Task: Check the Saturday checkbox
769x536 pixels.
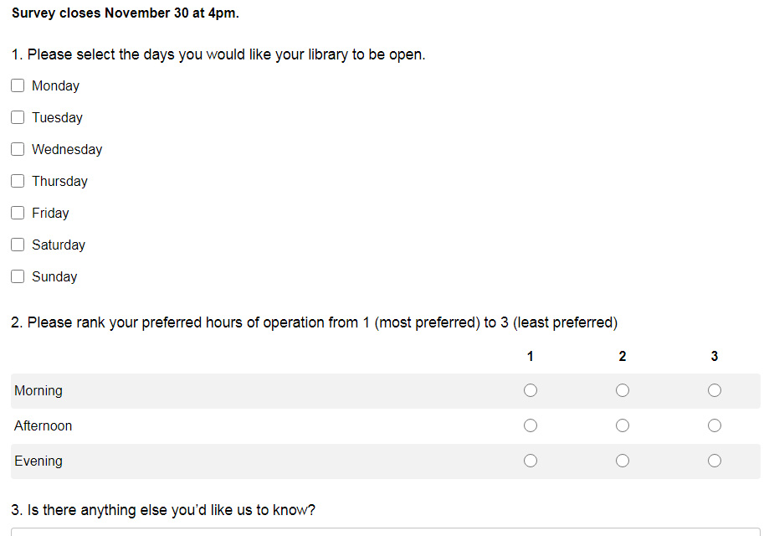Action: (18, 245)
